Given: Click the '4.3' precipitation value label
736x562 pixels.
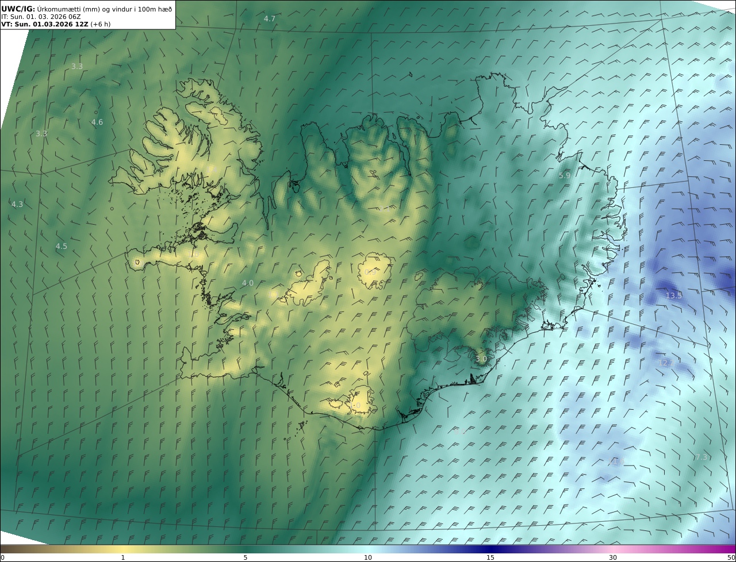Looking at the screenshot, I should (x=17, y=205).
